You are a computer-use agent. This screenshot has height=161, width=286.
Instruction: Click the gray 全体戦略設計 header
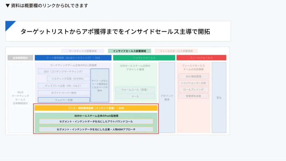click(x=20, y=58)
